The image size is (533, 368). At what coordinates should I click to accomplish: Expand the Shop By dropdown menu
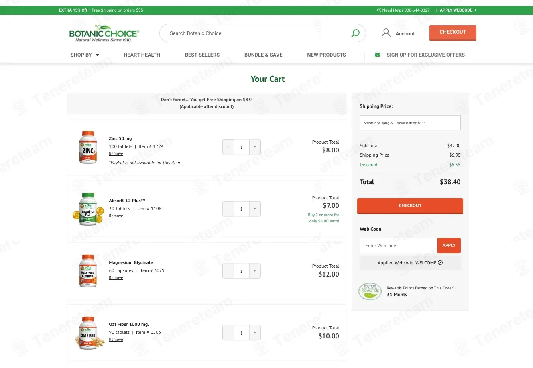pos(85,55)
